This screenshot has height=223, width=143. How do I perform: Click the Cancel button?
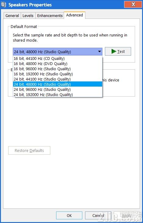98,215
